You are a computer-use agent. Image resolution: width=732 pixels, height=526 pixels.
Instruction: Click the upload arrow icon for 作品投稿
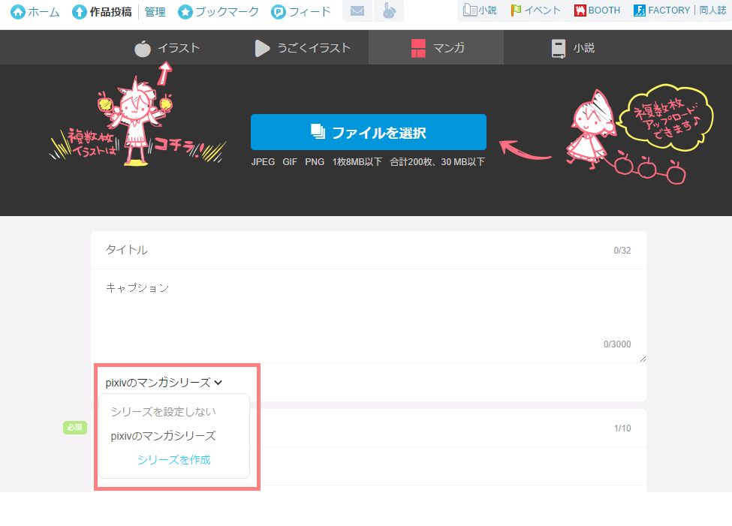click(x=80, y=12)
